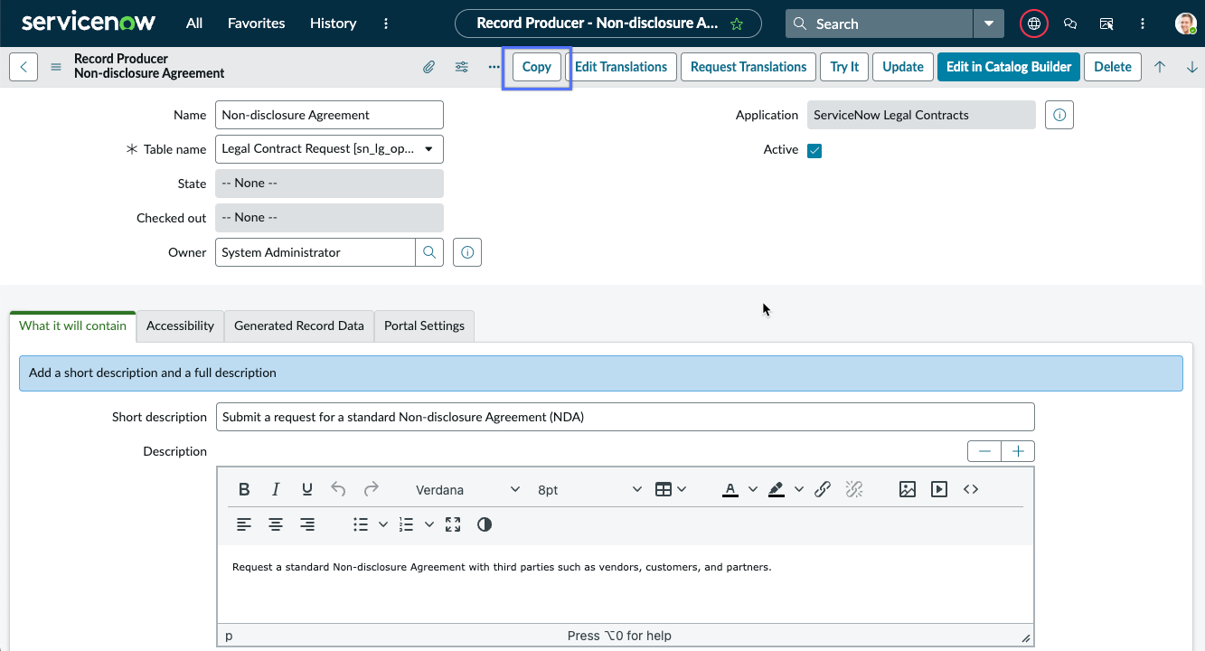Open the form context hamburger menu

click(x=56, y=67)
